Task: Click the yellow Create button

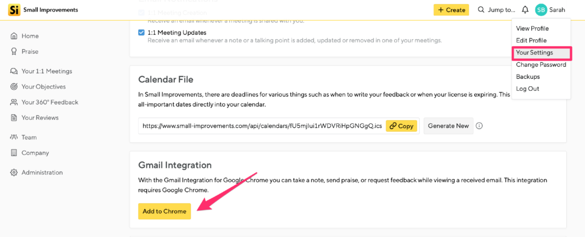Action: [451, 10]
